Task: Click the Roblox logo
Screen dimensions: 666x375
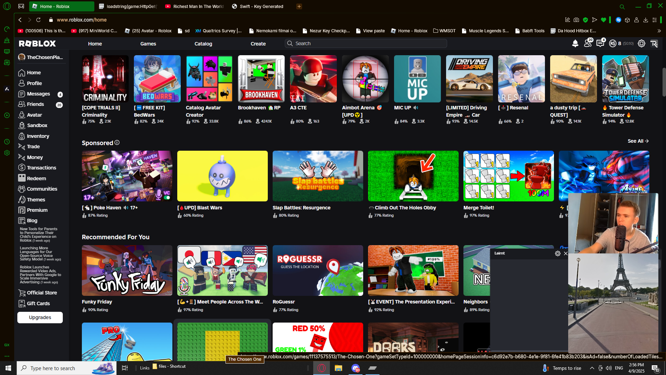Action: [37, 43]
